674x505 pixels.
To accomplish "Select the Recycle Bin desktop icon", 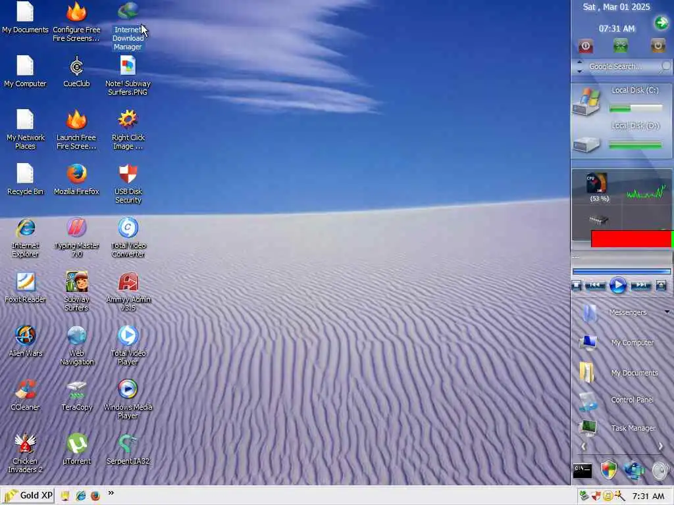I will 25,180.
